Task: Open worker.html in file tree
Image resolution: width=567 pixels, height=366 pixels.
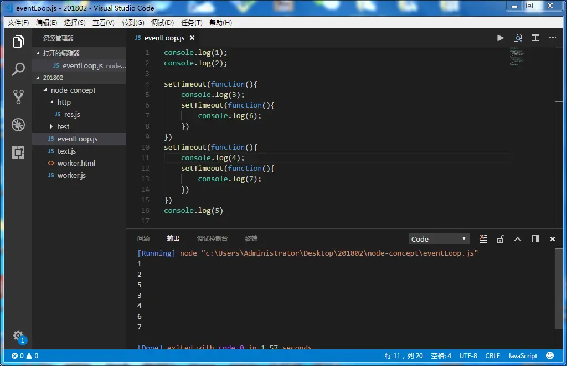Action: coord(76,163)
